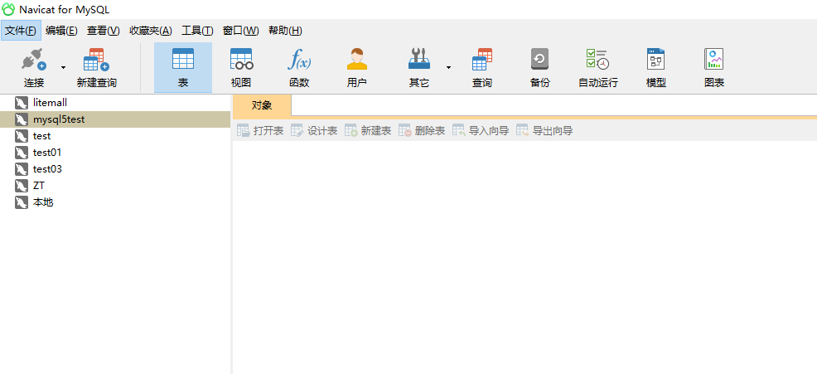
Task: Expand the Others (其它) dropdown arrow
Action: pyautogui.click(x=448, y=66)
